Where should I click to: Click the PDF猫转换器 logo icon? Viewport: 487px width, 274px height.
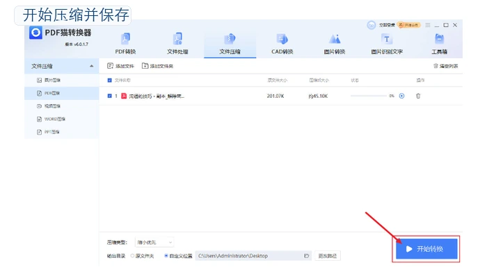35,33
